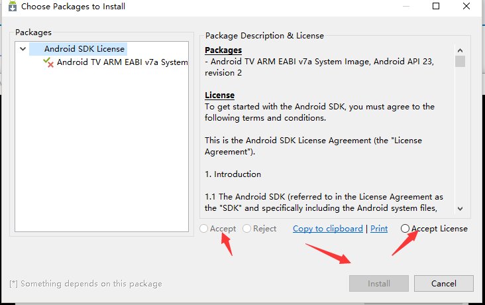Minimize the Choose Packages dialog
This screenshot has width=485, height=305.
[406, 6]
